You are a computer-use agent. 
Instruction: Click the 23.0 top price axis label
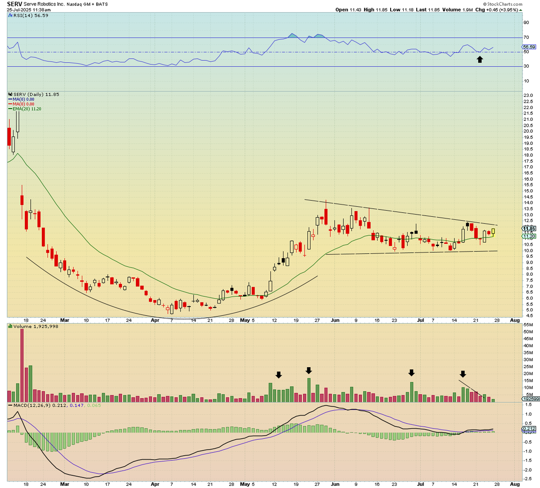528,96
